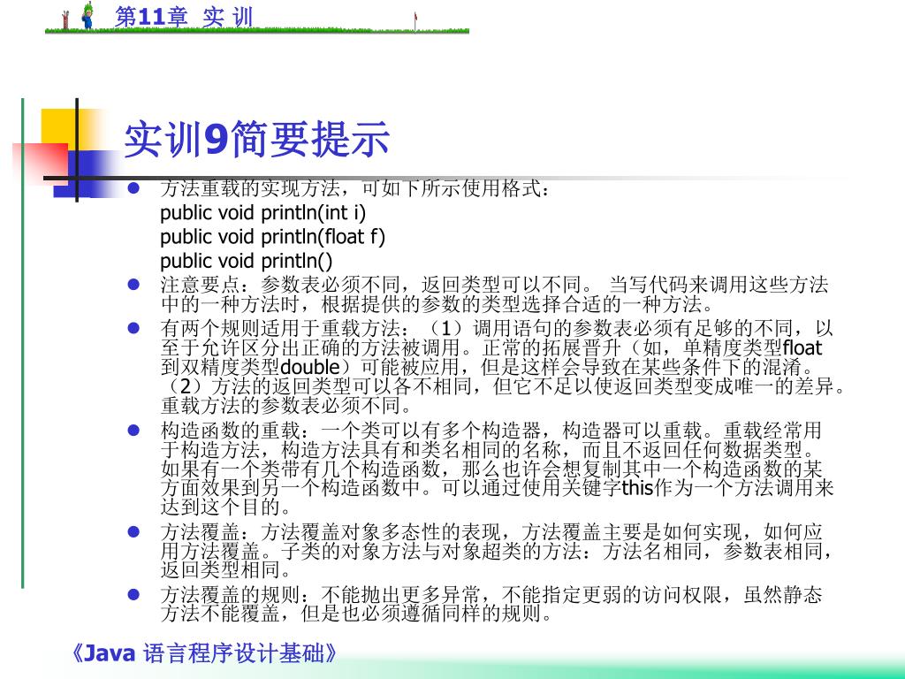Click the blue bullet beside 构造函数的重载
Viewport: 905px width, 679px height.
[x=134, y=431]
